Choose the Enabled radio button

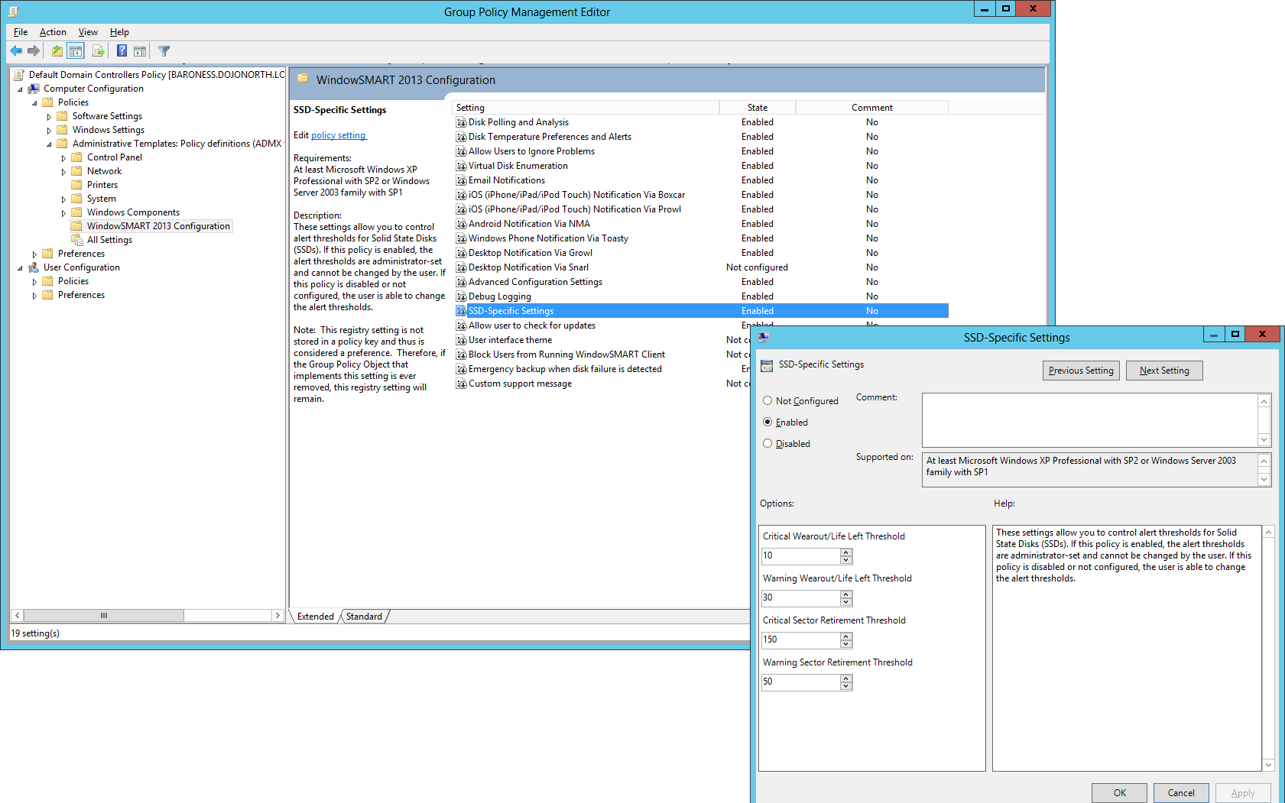pyautogui.click(x=767, y=422)
